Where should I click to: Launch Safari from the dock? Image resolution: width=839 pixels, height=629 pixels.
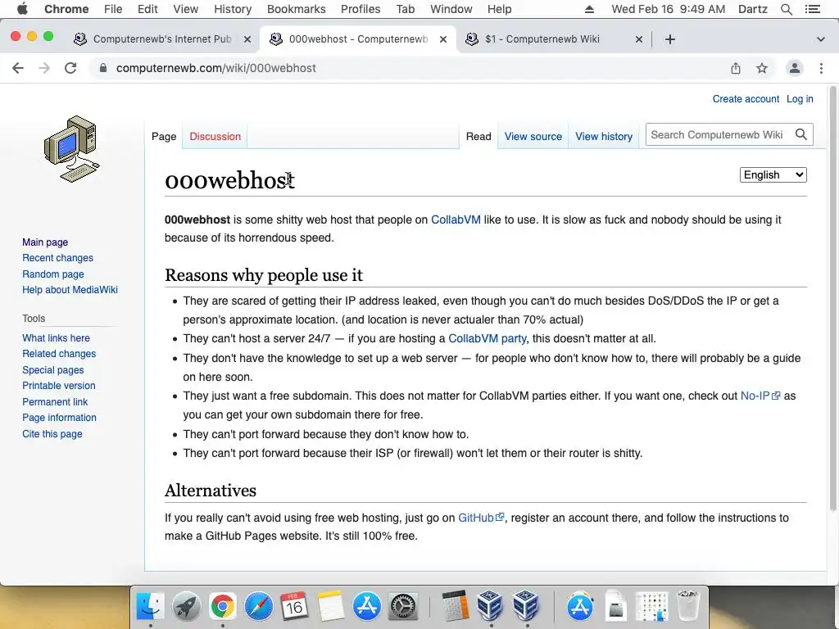(x=258, y=606)
